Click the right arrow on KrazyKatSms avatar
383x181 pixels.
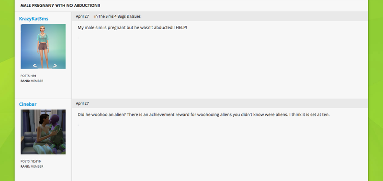55,66
